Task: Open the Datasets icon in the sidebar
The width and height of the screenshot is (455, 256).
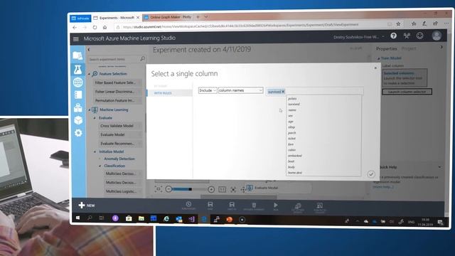Action: tap(78, 107)
